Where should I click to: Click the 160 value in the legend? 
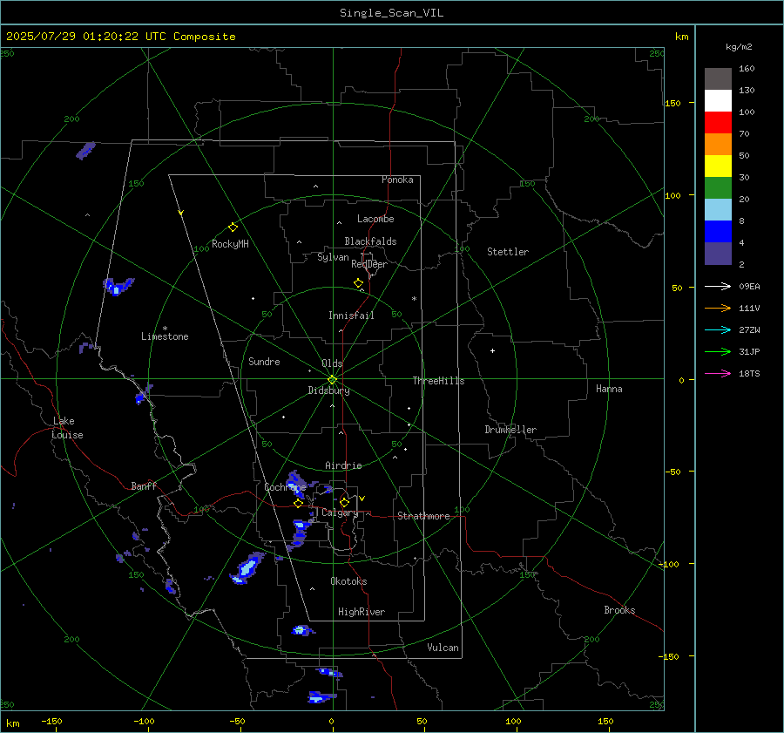[x=747, y=69]
